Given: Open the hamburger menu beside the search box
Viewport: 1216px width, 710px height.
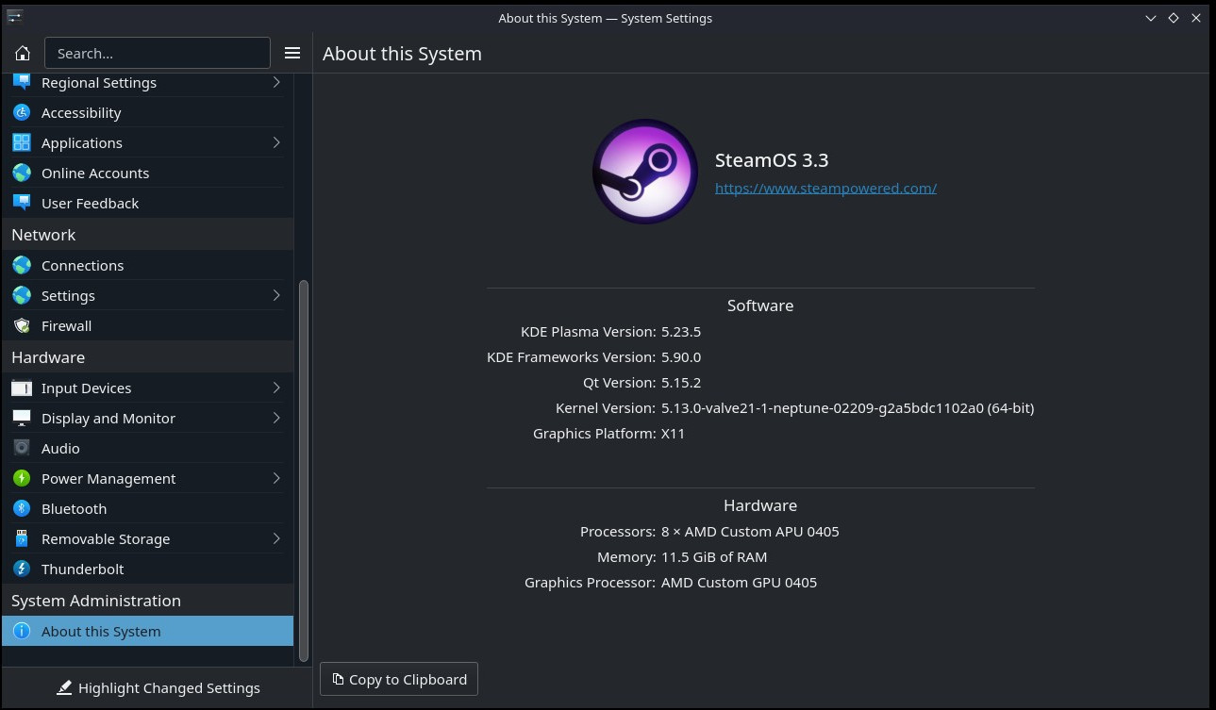Looking at the screenshot, I should [292, 53].
